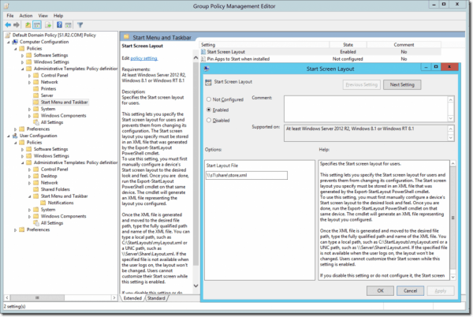Switch to the Standard tab

click(155, 298)
